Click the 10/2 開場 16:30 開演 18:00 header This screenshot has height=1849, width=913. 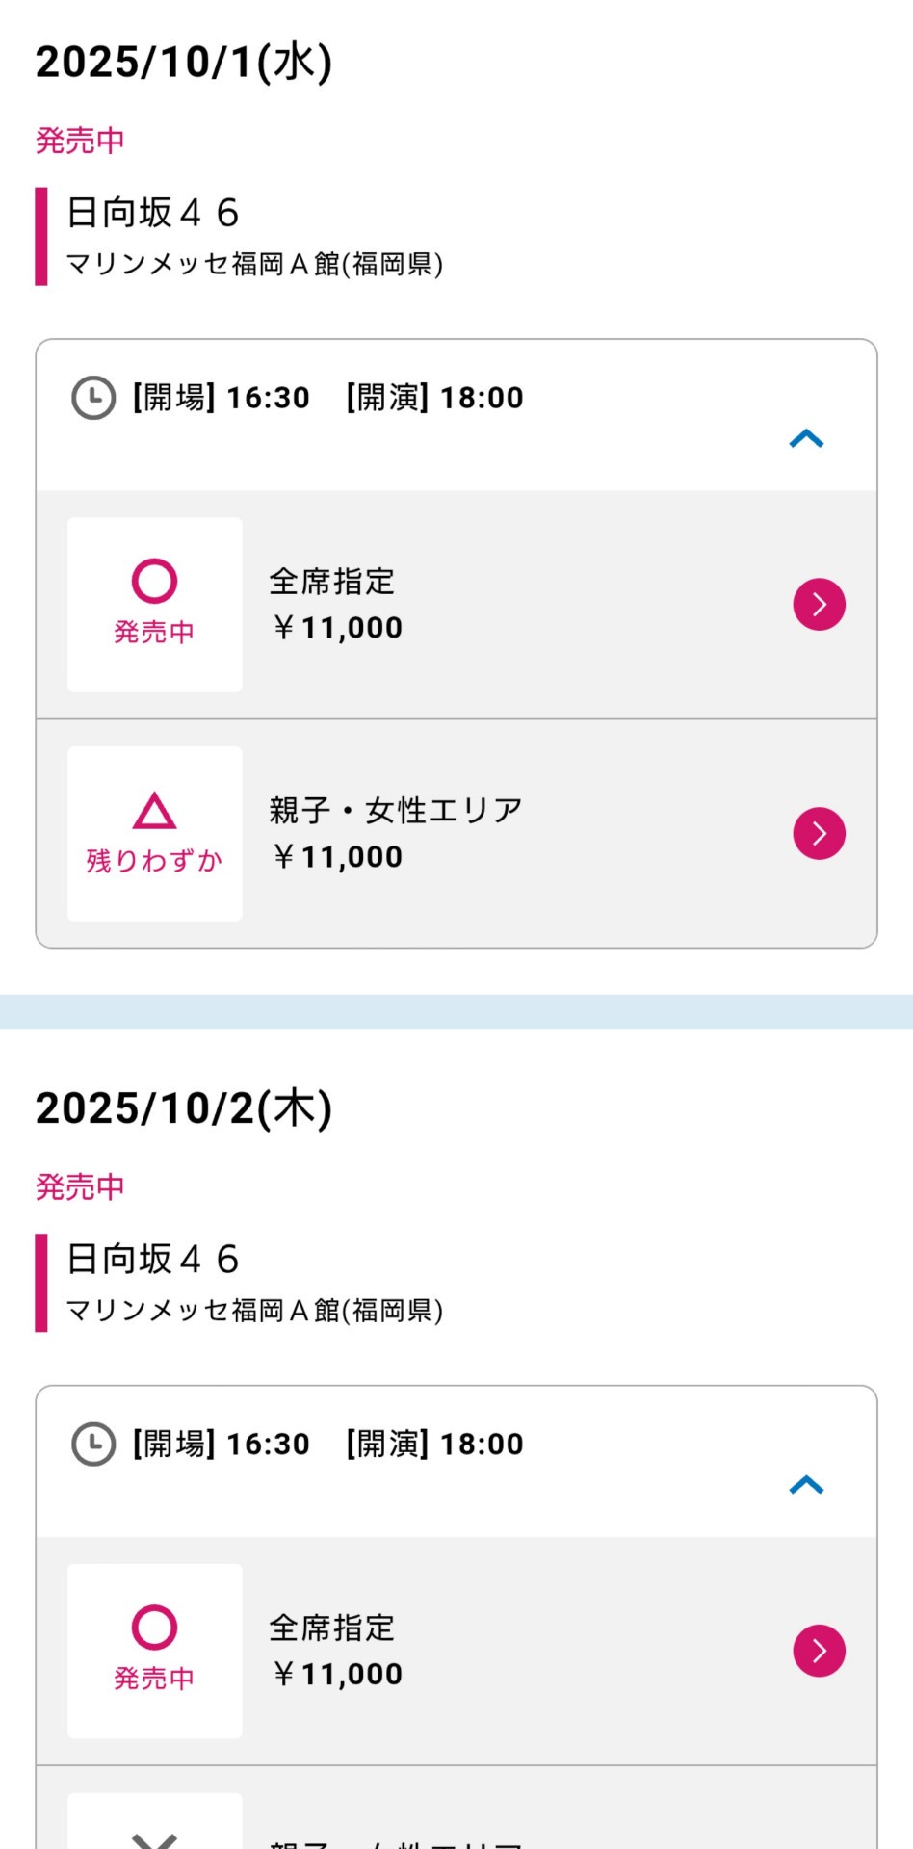pyautogui.click(x=327, y=1445)
